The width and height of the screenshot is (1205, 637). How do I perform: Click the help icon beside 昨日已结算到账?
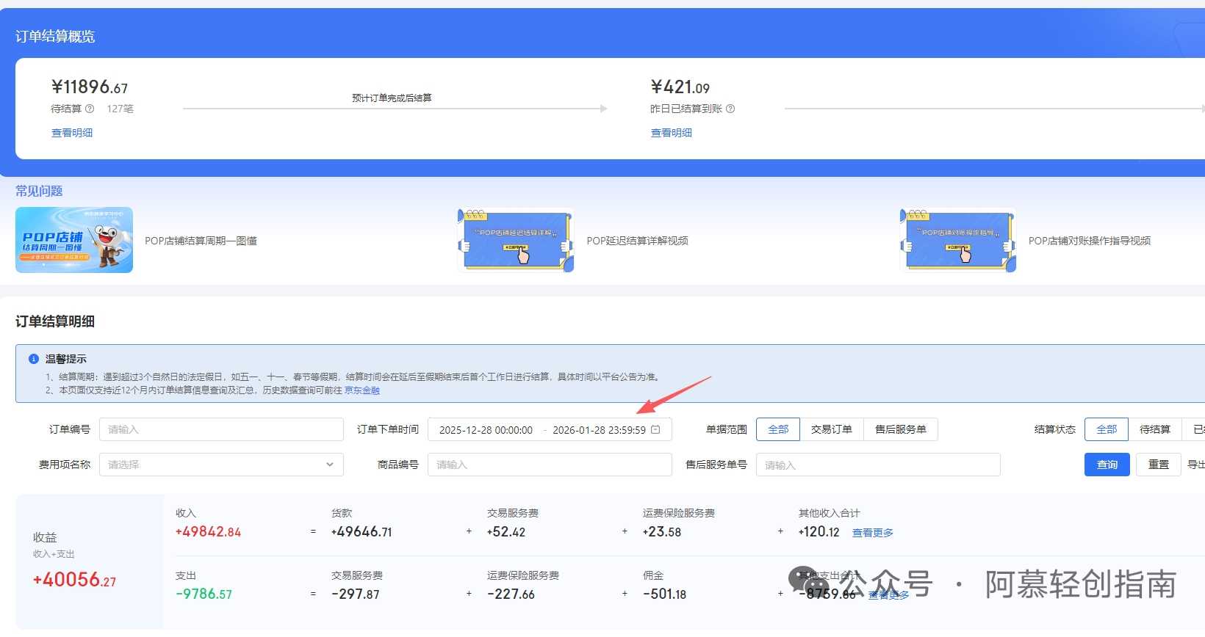coord(730,109)
